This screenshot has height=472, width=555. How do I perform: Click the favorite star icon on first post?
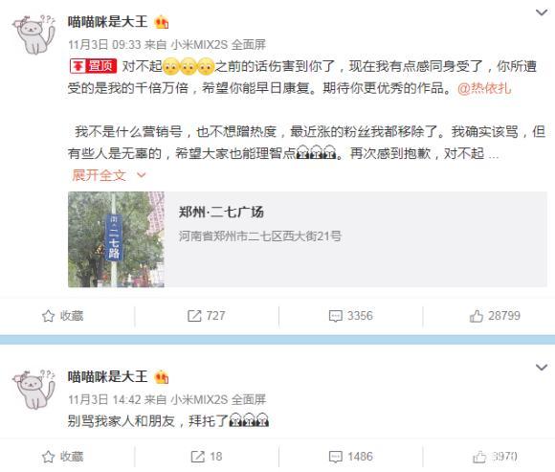coord(48,316)
